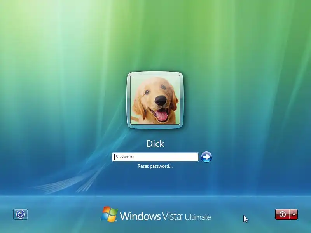Open the Ease of Access button
311x233 pixels.
(21, 214)
